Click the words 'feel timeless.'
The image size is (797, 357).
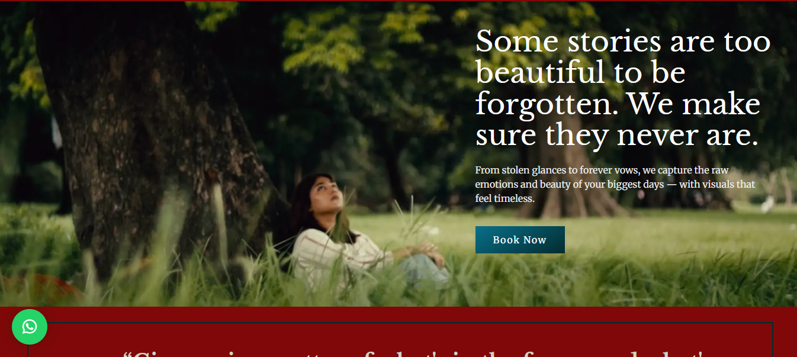[505, 199]
